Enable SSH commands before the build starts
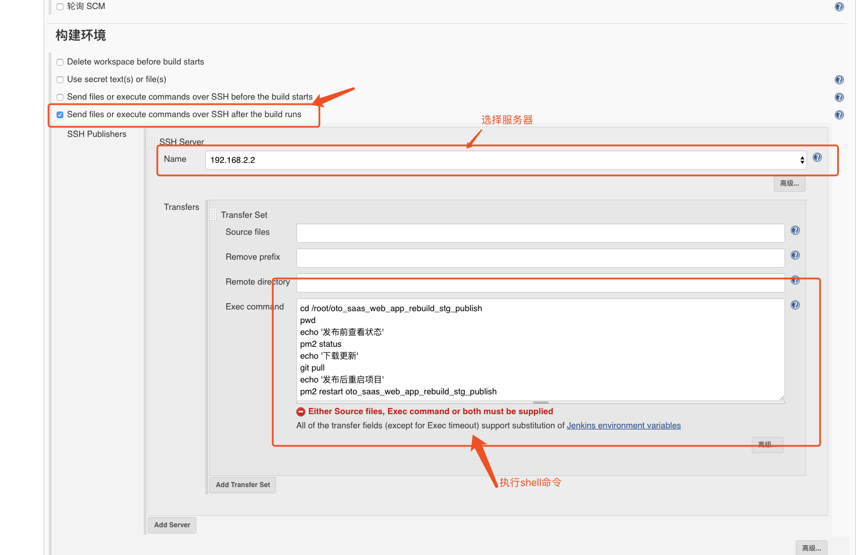This screenshot has width=866, height=555. coord(60,97)
